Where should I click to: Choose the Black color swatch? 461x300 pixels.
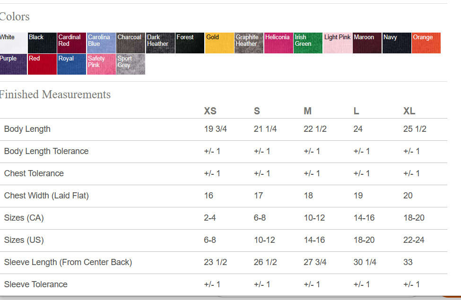point(42,43)
